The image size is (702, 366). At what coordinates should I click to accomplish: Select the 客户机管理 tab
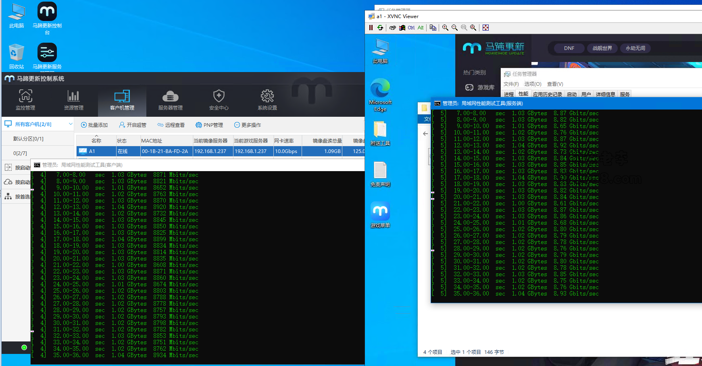tap(122, 100)
